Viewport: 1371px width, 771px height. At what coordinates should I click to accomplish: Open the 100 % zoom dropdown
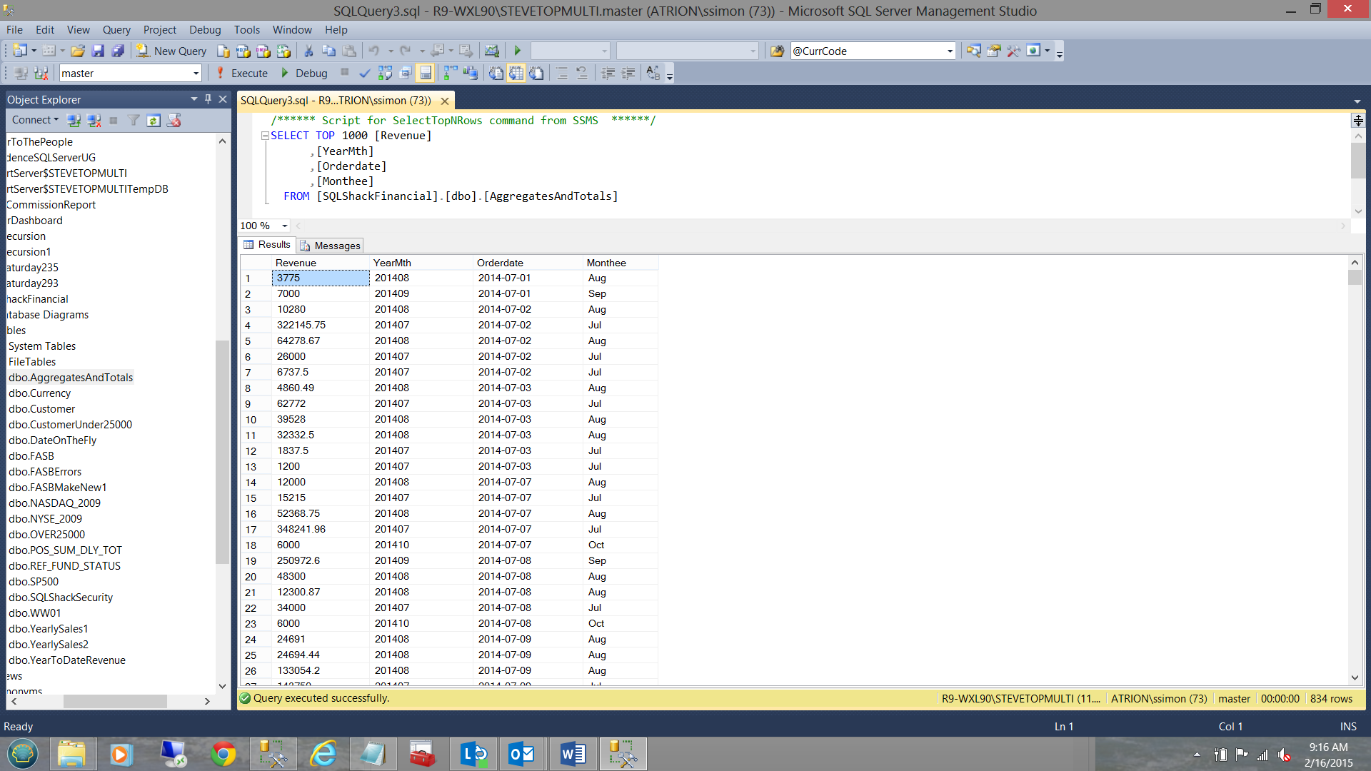point(284,226)
